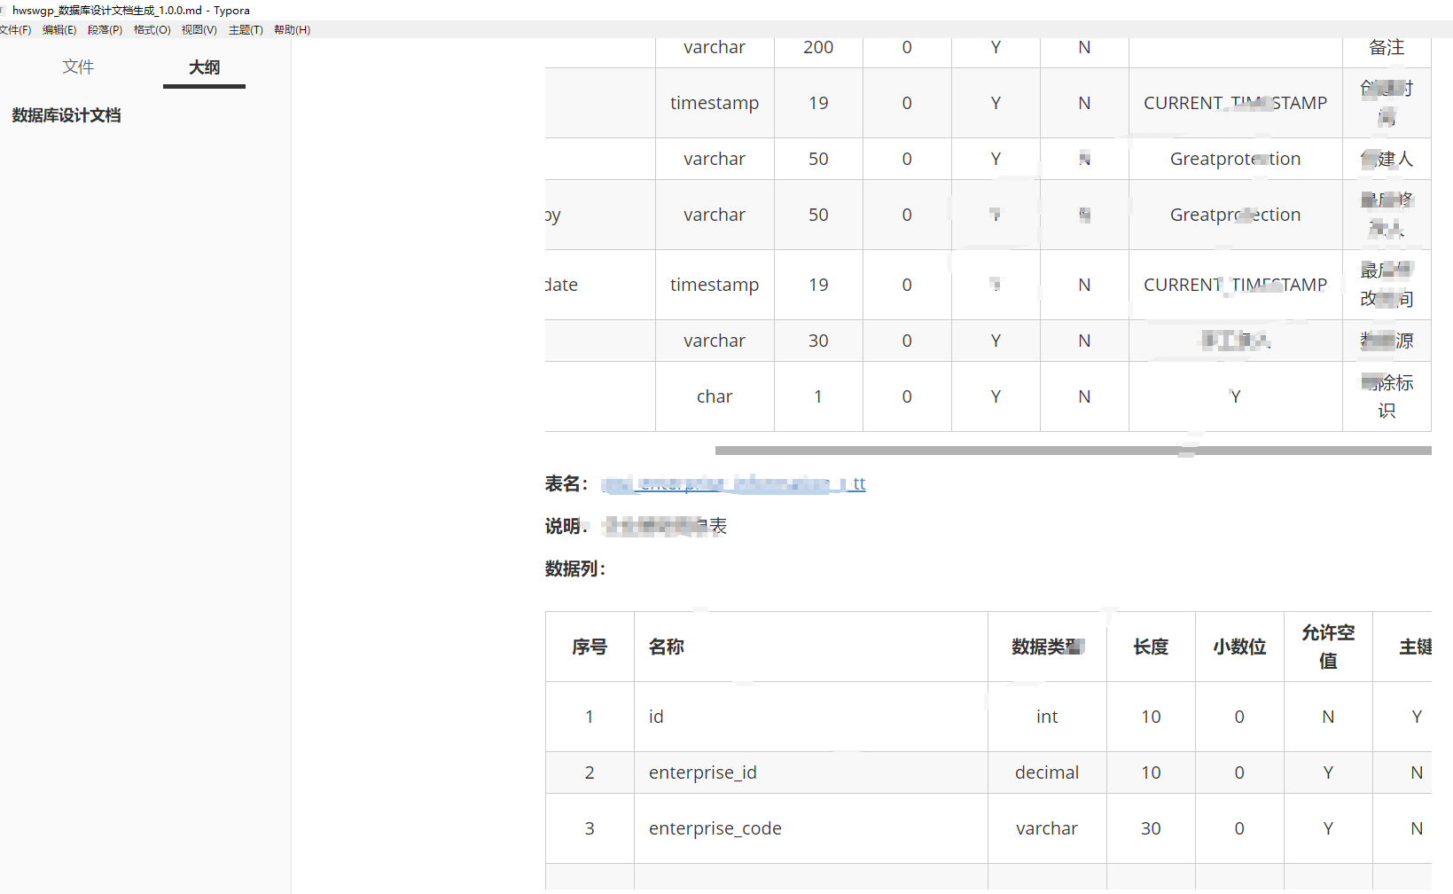Click the decimal data type cell
The image size is (1453, 894).
click(1047, 772)
